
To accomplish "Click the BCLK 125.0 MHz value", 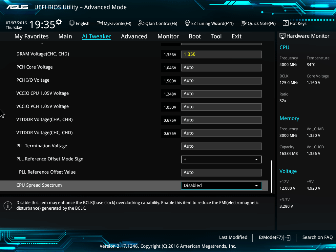I will [289, 83].
